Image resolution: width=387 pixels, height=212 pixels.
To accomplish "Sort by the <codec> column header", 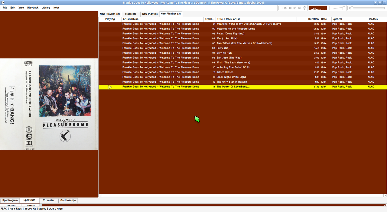I will click(377, 19).
